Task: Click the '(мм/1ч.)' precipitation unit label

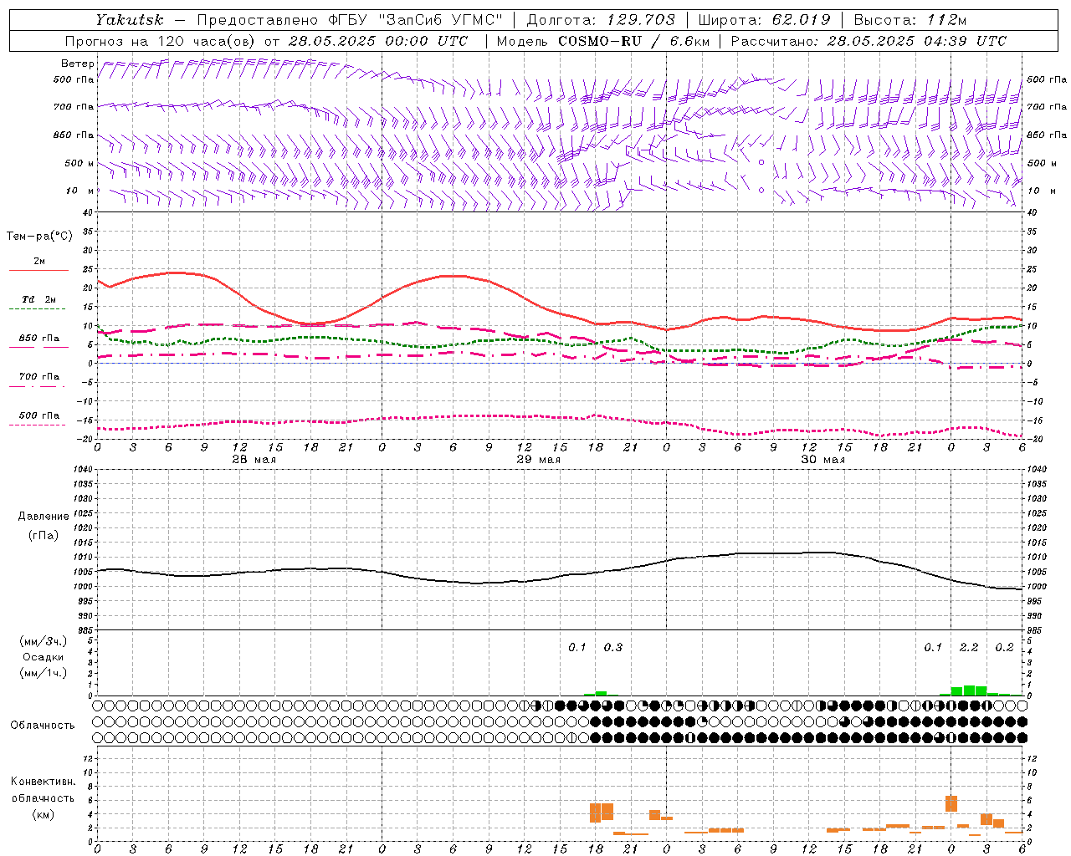Action: pos(43,673)
